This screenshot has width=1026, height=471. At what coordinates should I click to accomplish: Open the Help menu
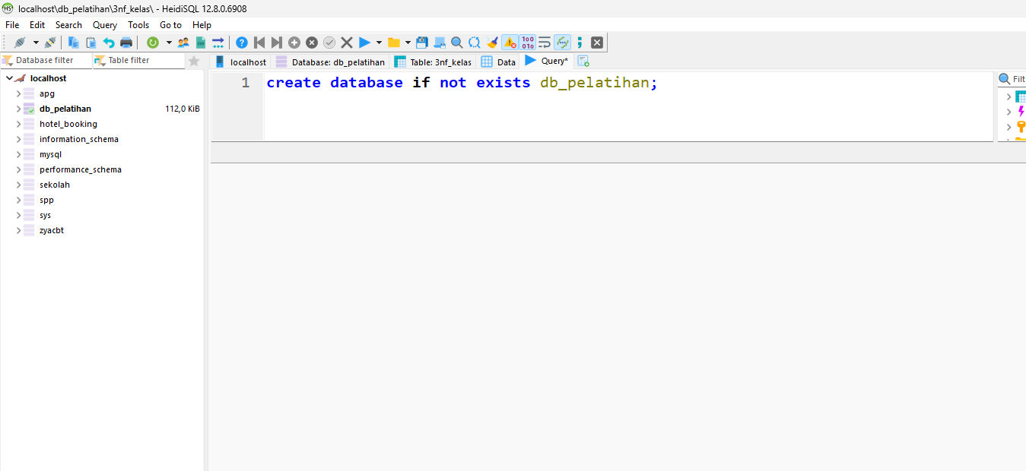(202, 25)
